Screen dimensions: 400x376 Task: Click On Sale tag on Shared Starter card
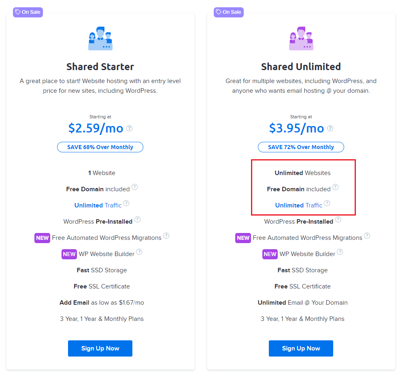[x=28, y=12]
